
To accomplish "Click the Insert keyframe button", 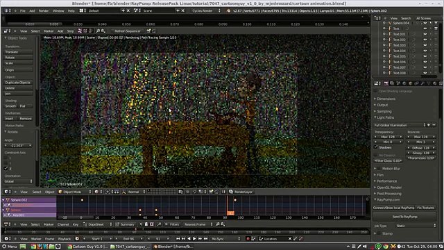I will click(10, 119).
